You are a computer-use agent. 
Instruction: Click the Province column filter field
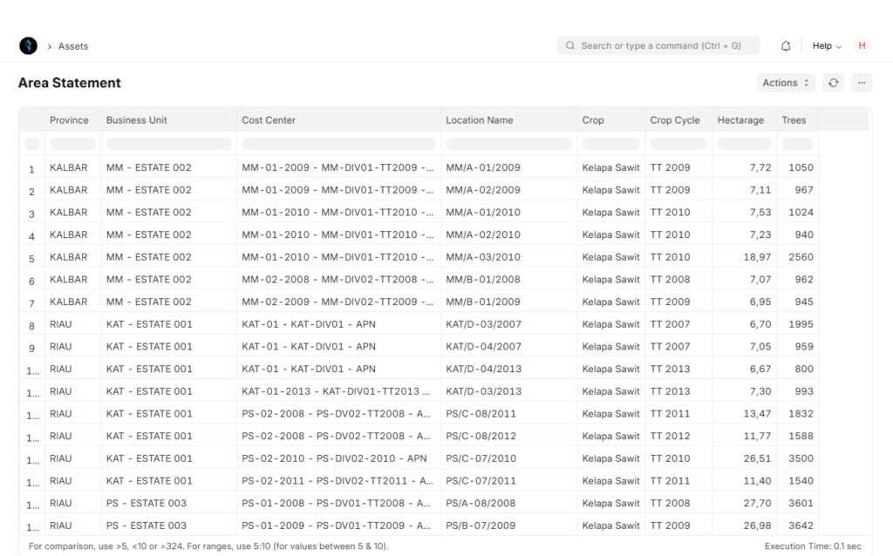click(73, 144)
